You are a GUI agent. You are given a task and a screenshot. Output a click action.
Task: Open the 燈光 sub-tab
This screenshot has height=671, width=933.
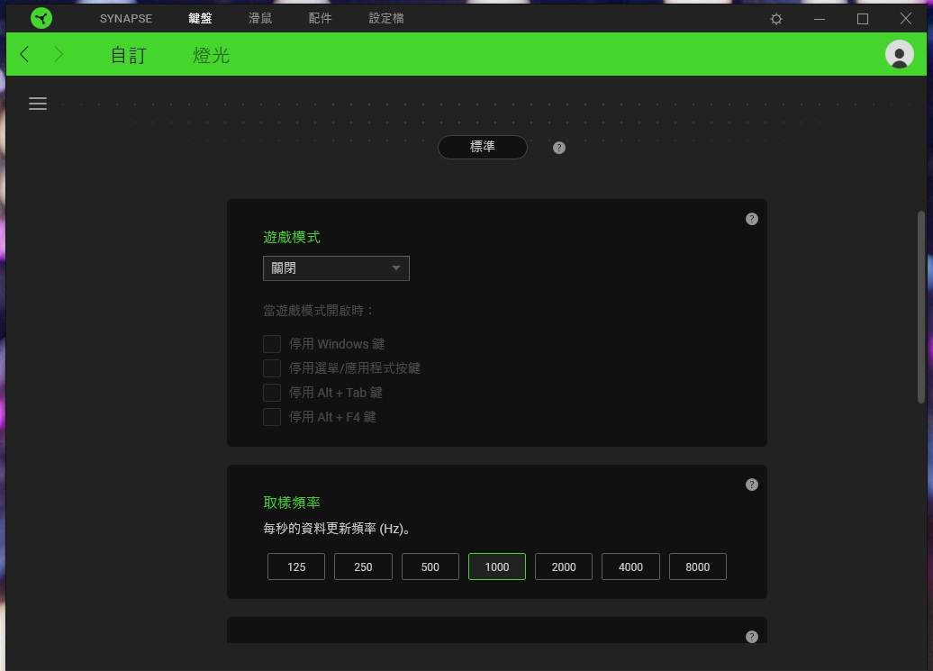[x=212, y=55]
